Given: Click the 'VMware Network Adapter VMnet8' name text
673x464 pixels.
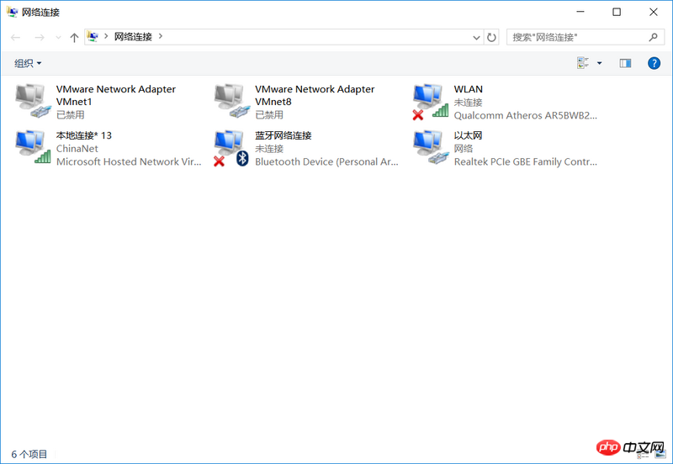Looking at the screenshot, I should click(x=315, y=95).
